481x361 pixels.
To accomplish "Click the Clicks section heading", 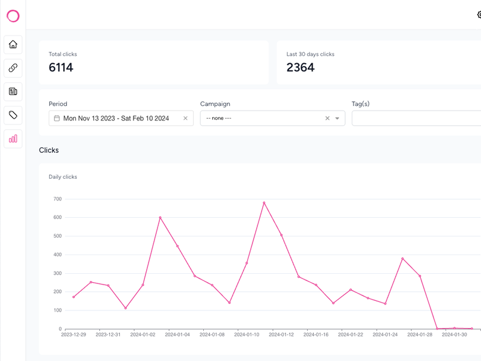I will coord(49,150).
